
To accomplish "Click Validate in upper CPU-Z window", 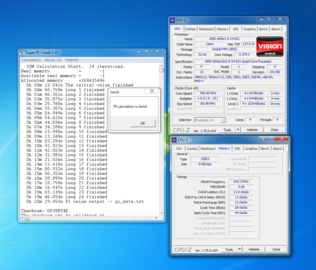I will [x=252, y=130].
